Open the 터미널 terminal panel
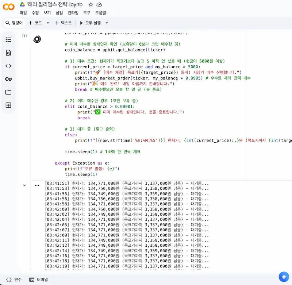Viewport: 292px width, 285px height. [39, 280]
